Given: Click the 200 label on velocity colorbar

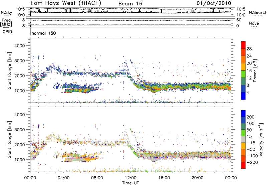Looking at the screenshot, I should [251, 117].
